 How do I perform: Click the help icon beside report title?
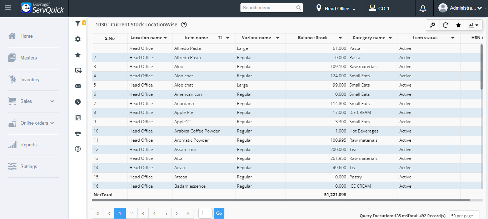point(184,25)
